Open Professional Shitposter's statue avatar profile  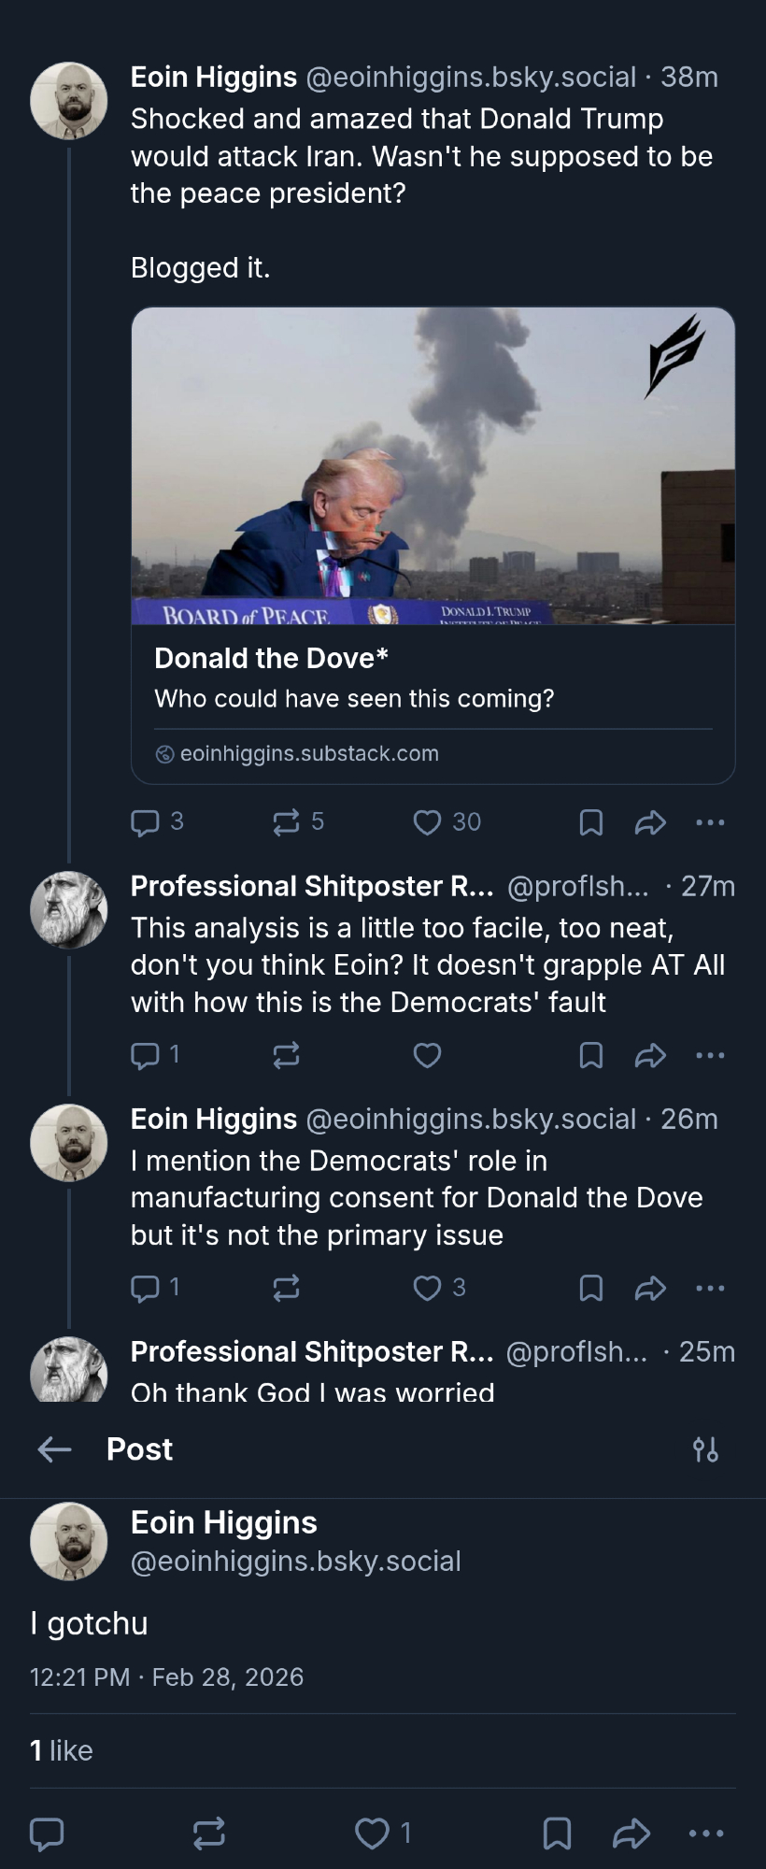(69, 909)
